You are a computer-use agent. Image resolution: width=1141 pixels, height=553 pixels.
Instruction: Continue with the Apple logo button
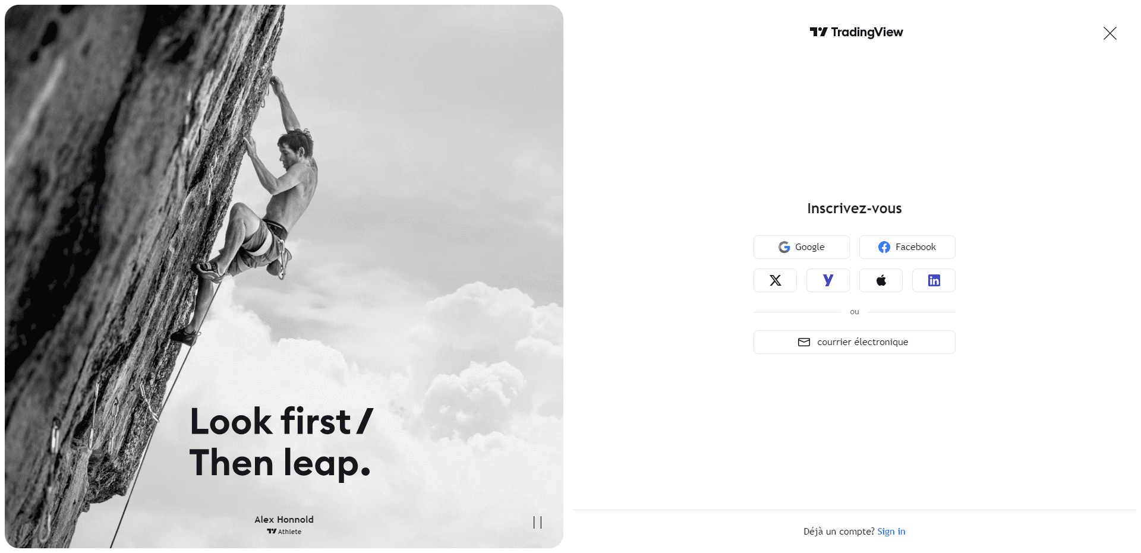tap(881, 280)
